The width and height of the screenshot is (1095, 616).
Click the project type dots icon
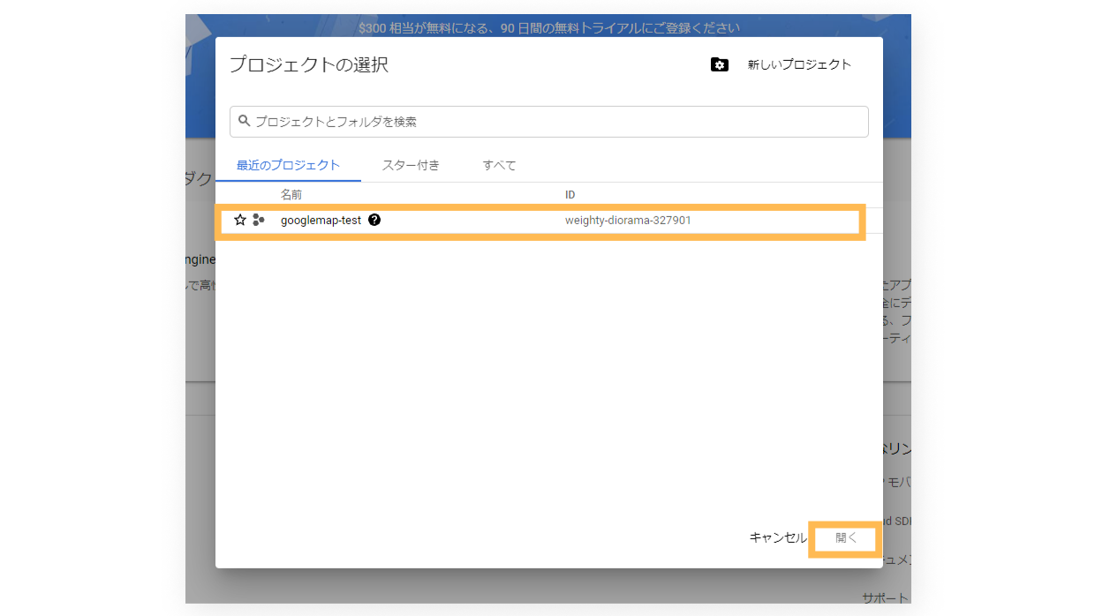(x=259, y=220)
